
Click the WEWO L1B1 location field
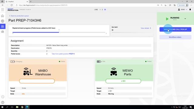(123, 81)
